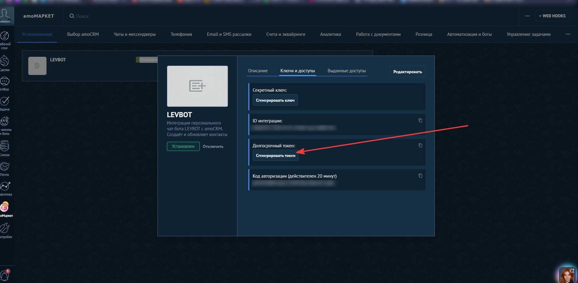Click the blurred integration ID value
578x283 pixels.
click(x=294, y=128)
